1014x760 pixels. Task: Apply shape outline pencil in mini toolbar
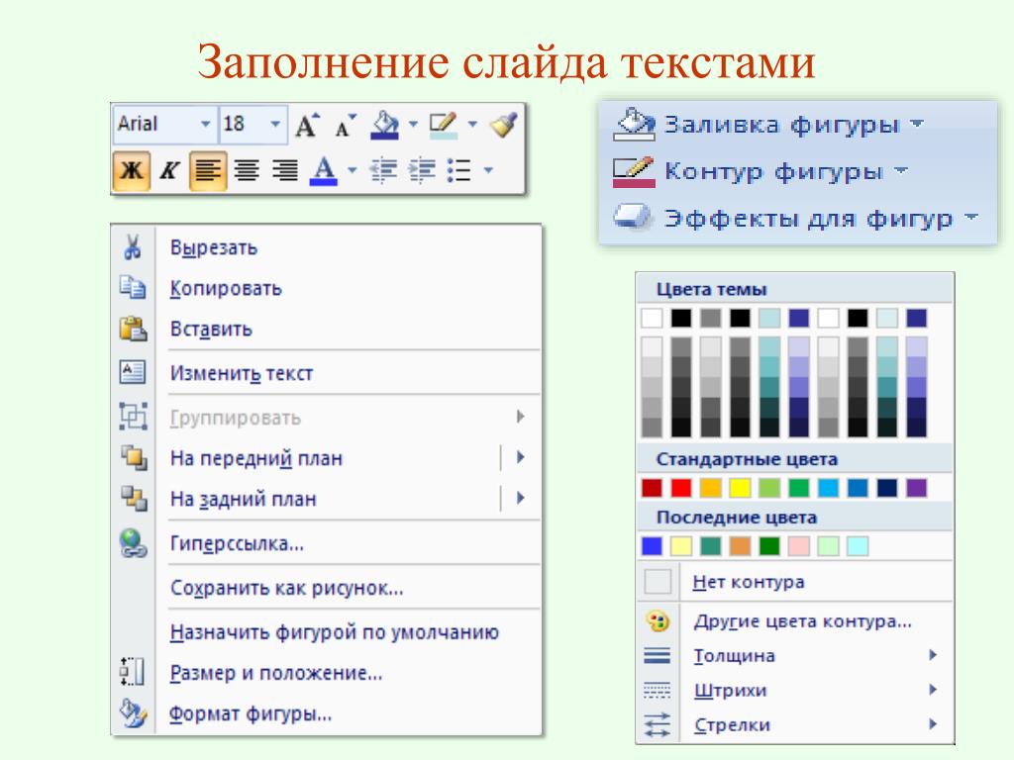pos(444,125)
